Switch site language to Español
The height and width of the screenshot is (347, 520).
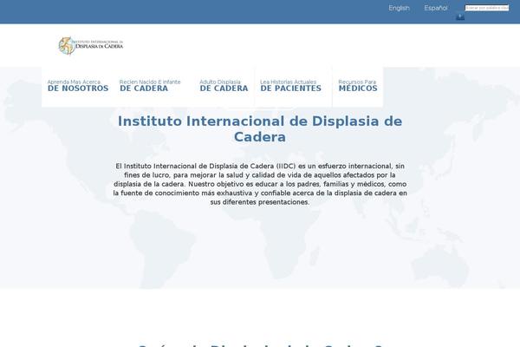[x=435, y=8]
